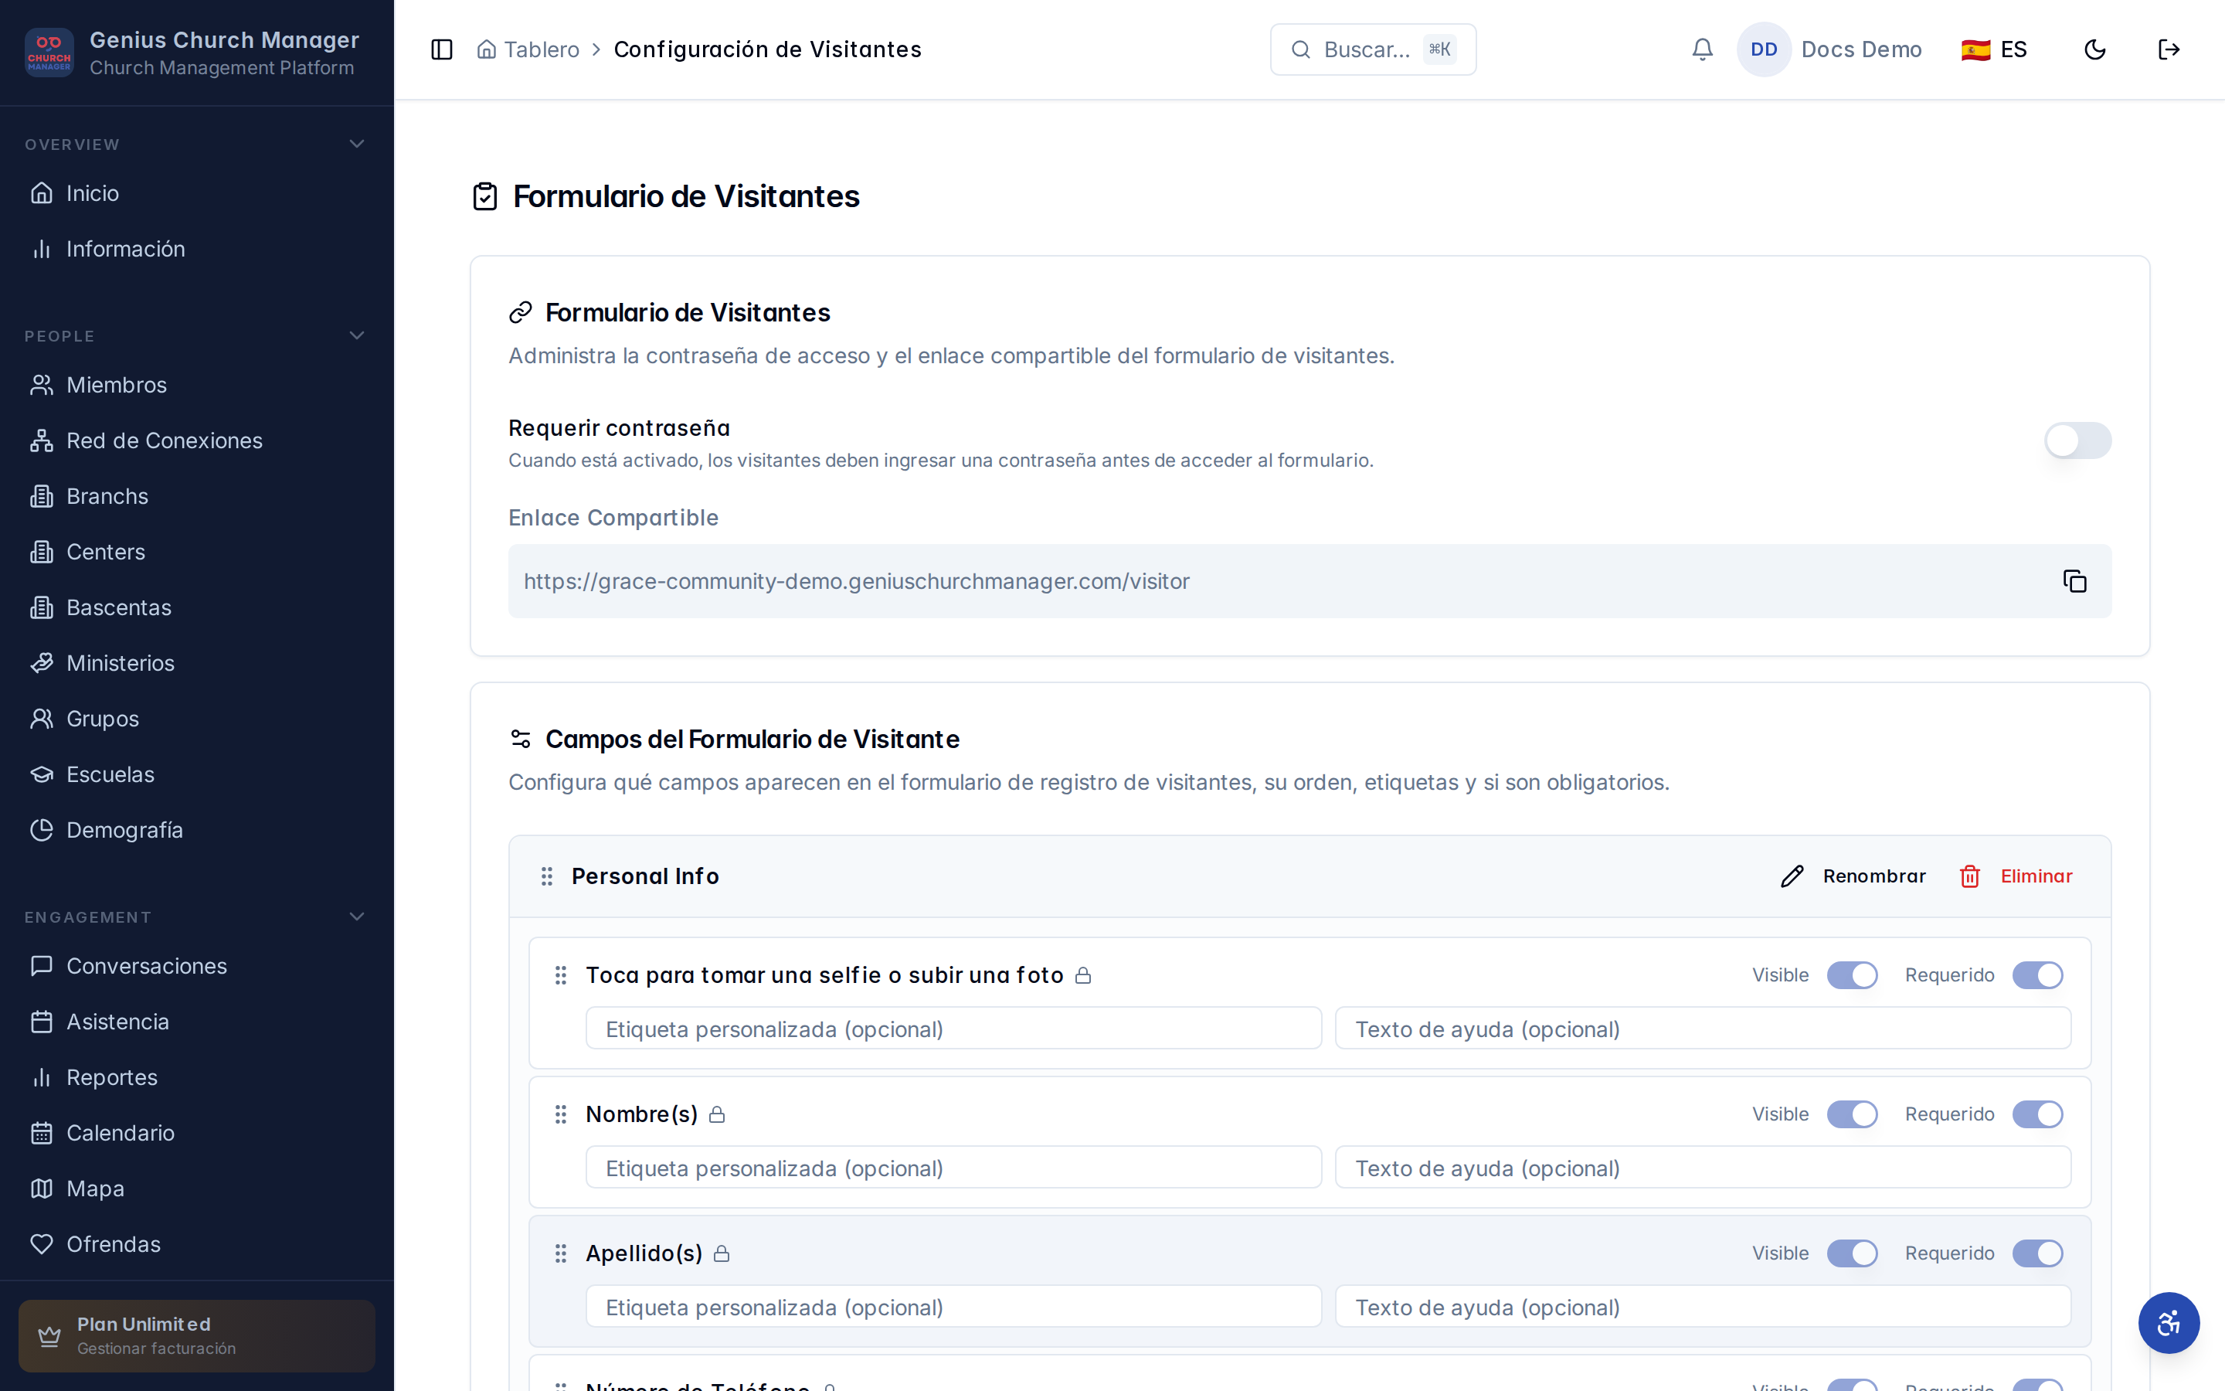Click the lock icon beside Apellido(s)

point(722,1253)
